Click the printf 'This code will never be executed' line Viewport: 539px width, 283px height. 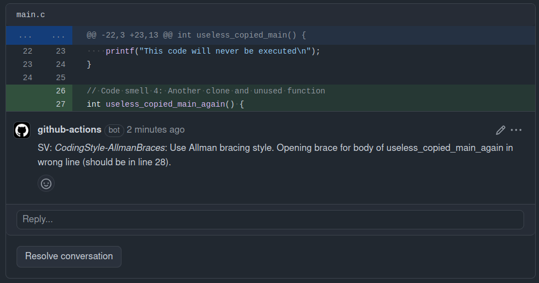click(x=203, y=51)
